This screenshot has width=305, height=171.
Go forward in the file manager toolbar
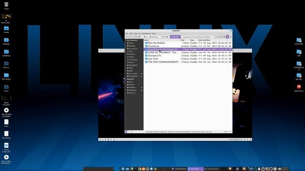130,37
